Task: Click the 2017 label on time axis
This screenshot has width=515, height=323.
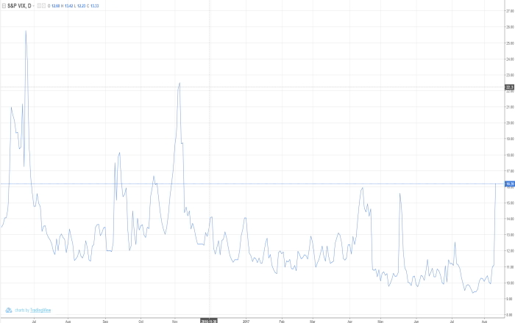Action: coord(246,322)
